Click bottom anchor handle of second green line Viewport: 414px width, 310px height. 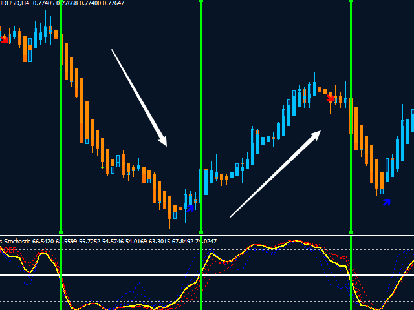201,232
